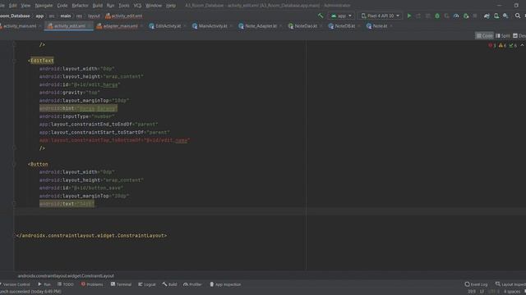Open the VCS menu
Image resolution: width=526 pixels, height=295 pixels.
tap(137, 6)
